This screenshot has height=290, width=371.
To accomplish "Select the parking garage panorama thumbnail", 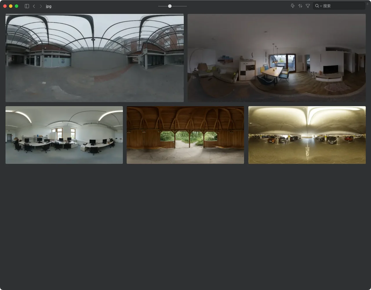I will point(307,135).
